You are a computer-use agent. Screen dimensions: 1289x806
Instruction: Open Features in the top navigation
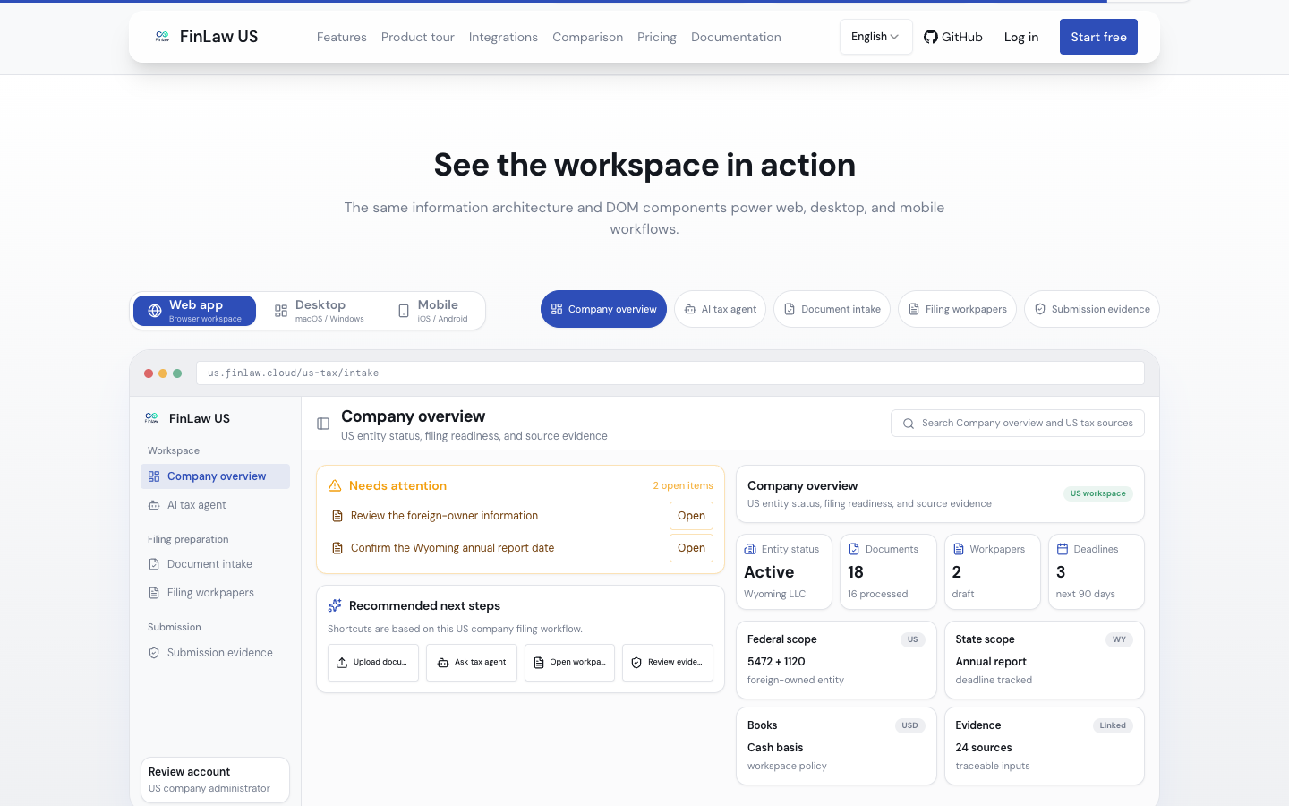(342, 37)
